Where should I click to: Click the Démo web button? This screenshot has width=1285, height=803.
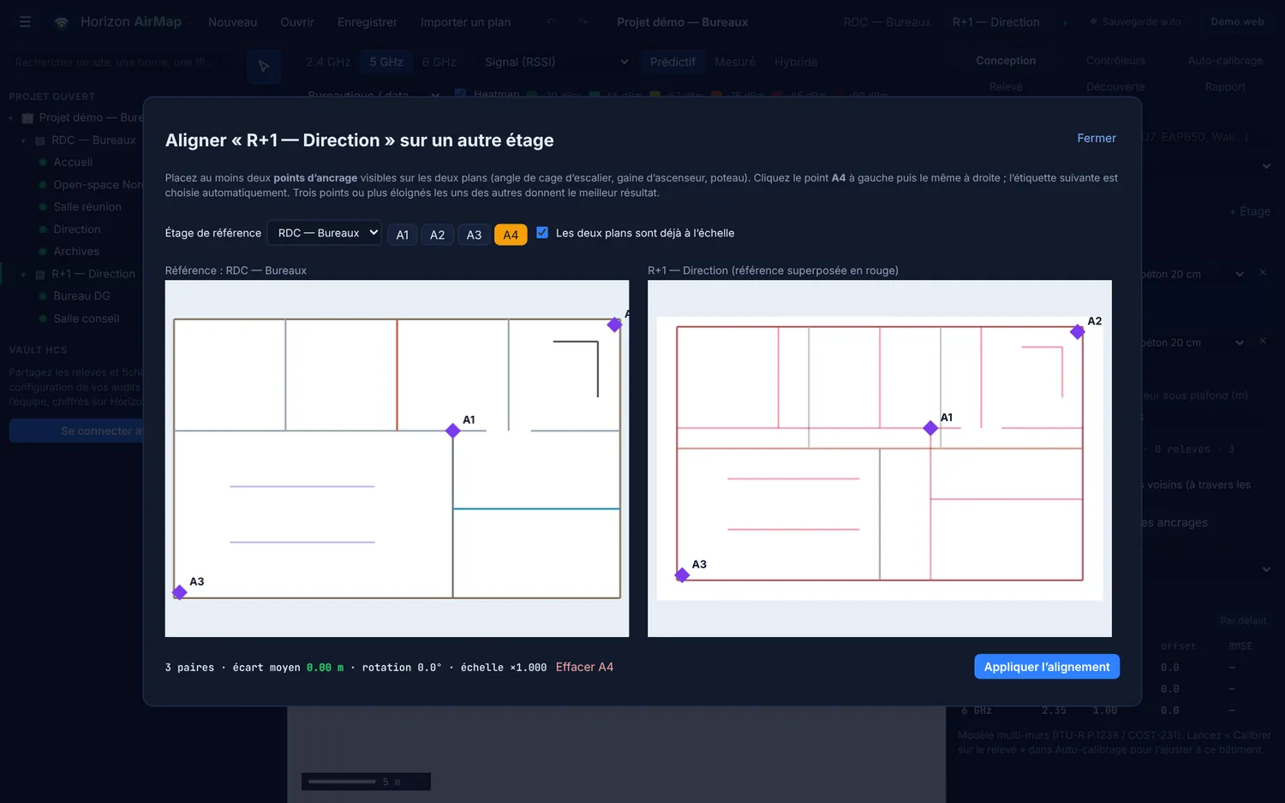[x=1237, y=21]
